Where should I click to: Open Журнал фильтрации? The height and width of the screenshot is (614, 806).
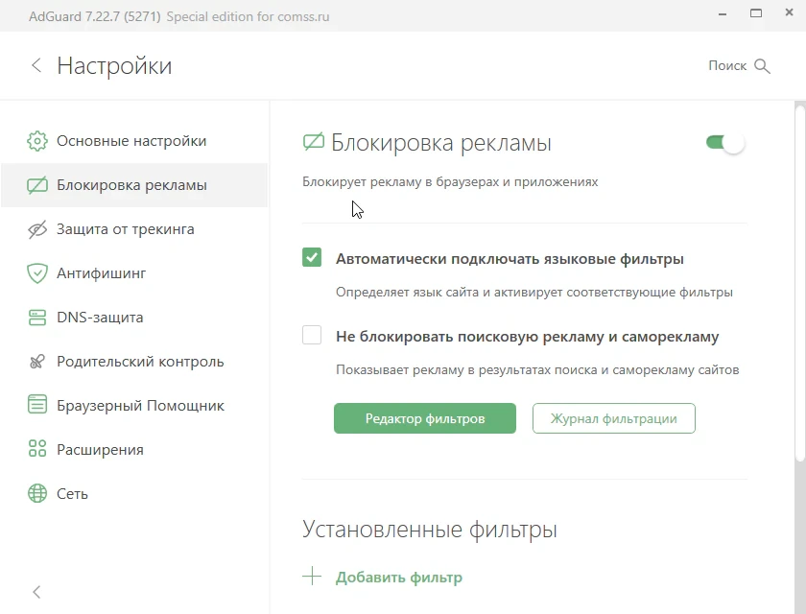pos(614,418)
